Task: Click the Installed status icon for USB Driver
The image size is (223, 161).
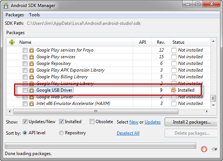Action: click(x=174, y=90)
